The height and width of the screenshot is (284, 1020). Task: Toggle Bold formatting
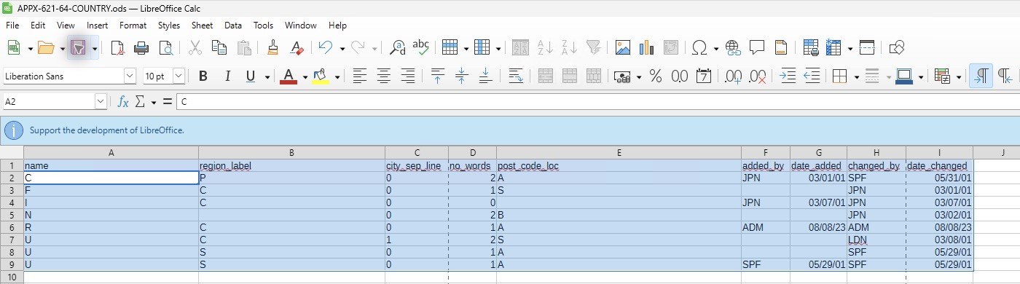203,76
